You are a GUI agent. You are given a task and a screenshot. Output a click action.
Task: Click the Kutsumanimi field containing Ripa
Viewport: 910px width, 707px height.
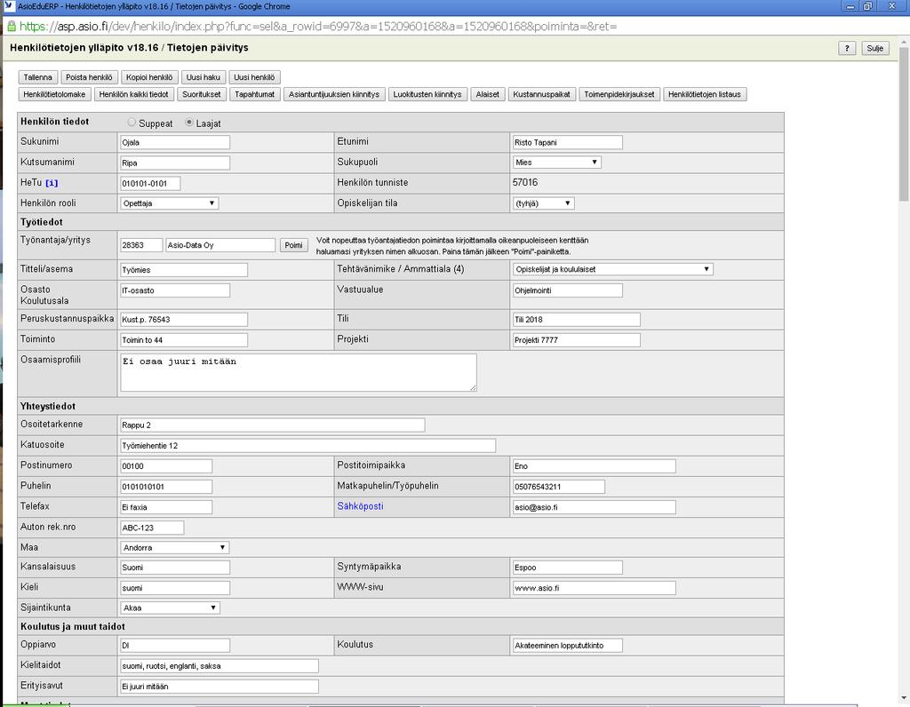tap(175, 163)
